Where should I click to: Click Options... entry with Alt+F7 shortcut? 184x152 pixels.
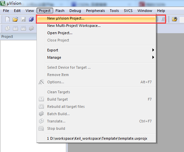[96, 82]
